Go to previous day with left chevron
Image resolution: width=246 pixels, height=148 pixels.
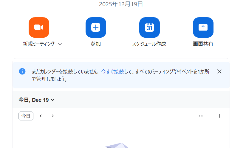41,116
